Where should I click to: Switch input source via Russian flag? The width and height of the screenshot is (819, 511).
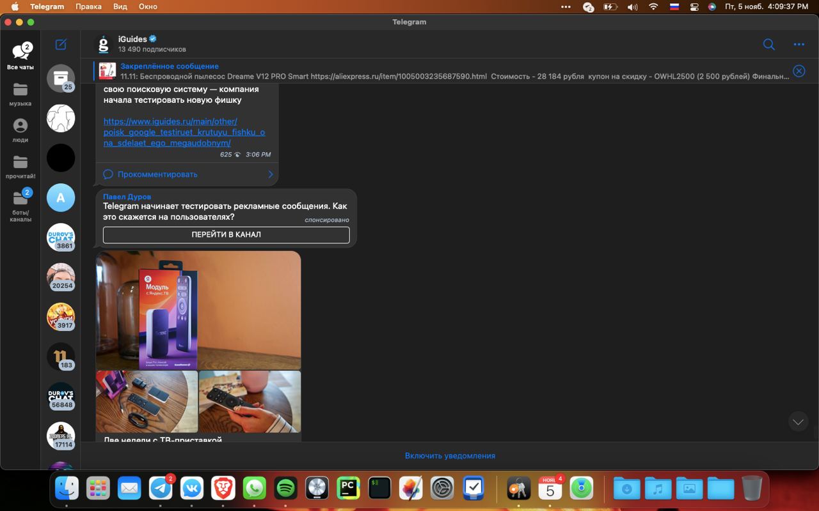tap(674, 6)
